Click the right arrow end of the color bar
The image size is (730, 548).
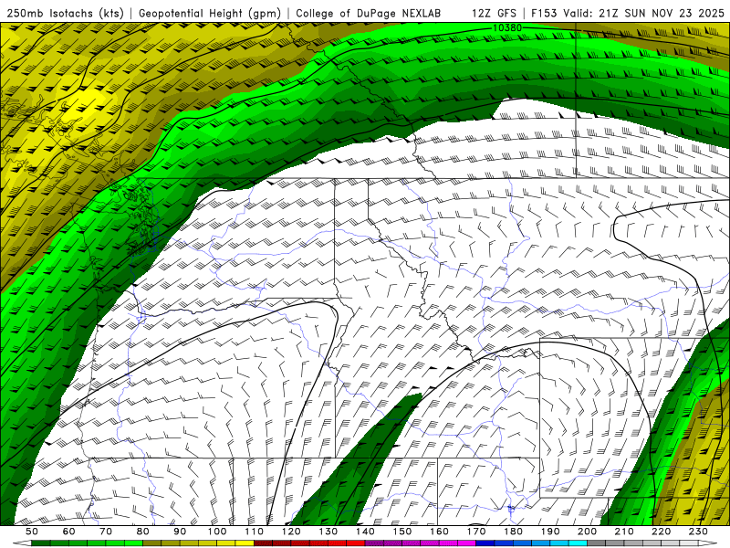(708, 543)
